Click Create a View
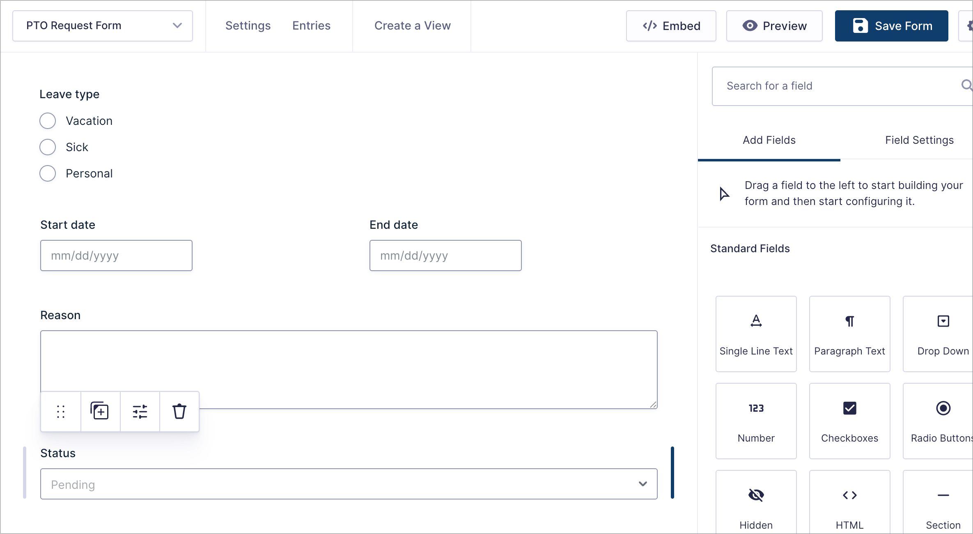This screenshot has width=973, height=534. (x=413, y=25)
